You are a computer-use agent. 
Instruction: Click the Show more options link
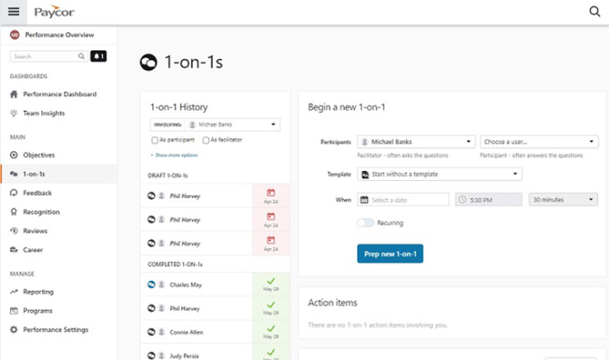coord(174,155)
